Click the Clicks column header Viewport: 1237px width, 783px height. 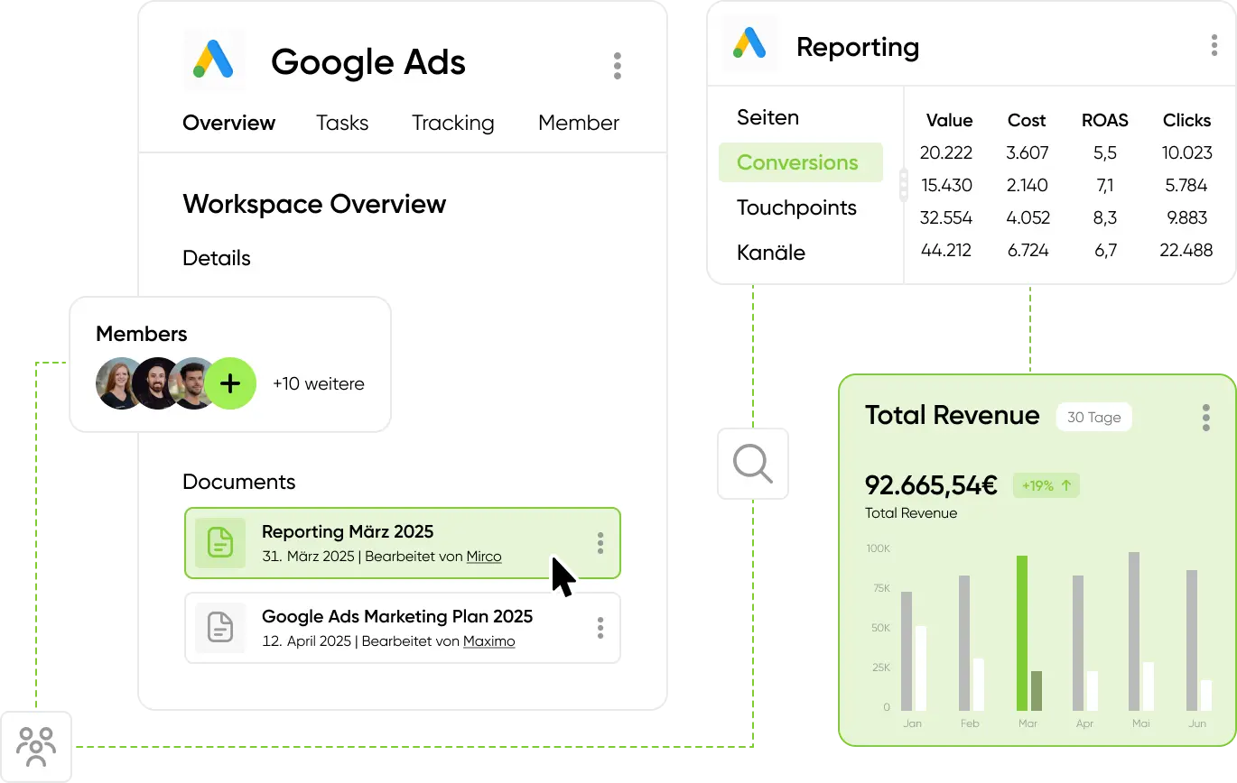pyautogui.click(x=1186, y=120)
